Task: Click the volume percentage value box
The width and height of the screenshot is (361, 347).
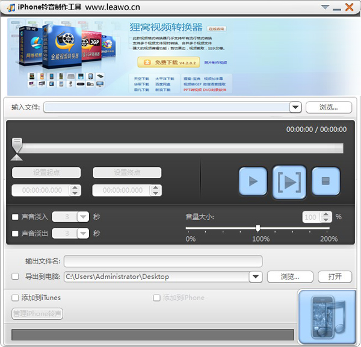Action: [x=311, y=217]
